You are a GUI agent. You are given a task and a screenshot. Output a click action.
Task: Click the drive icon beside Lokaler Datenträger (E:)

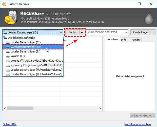coord(8,52)
